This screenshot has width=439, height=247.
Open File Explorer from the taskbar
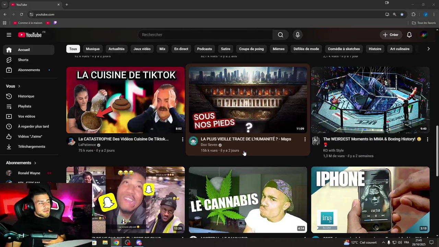click(105, 243)
